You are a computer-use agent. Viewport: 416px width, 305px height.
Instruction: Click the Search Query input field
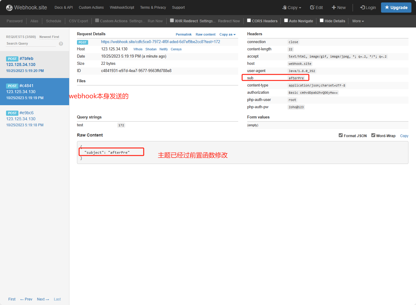point(31,44)
